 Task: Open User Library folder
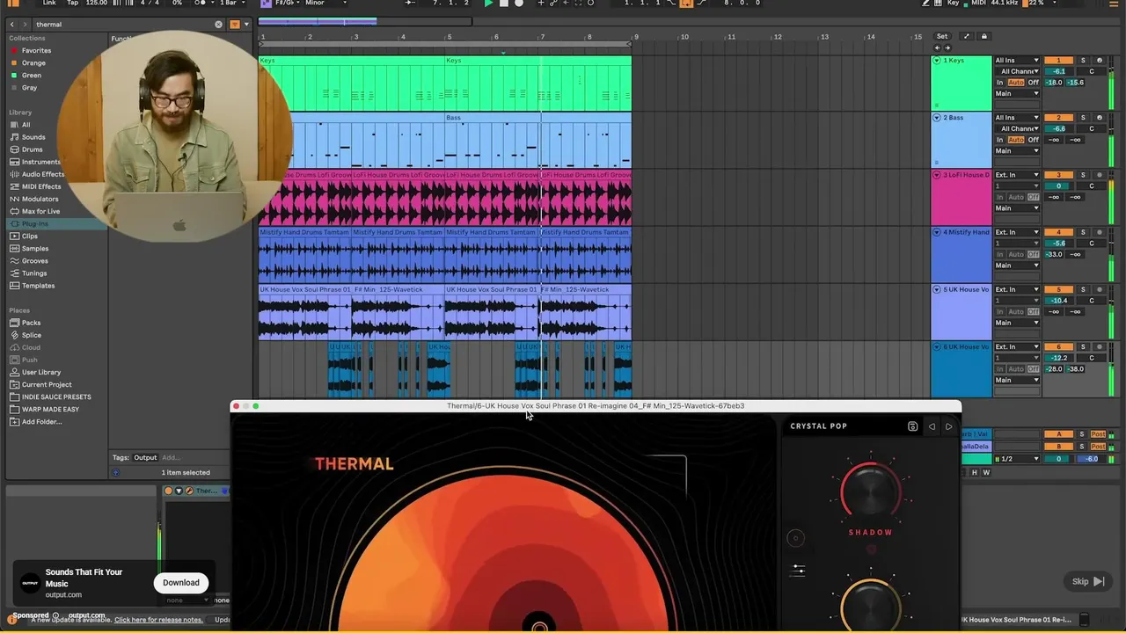[x=41, y=372]
